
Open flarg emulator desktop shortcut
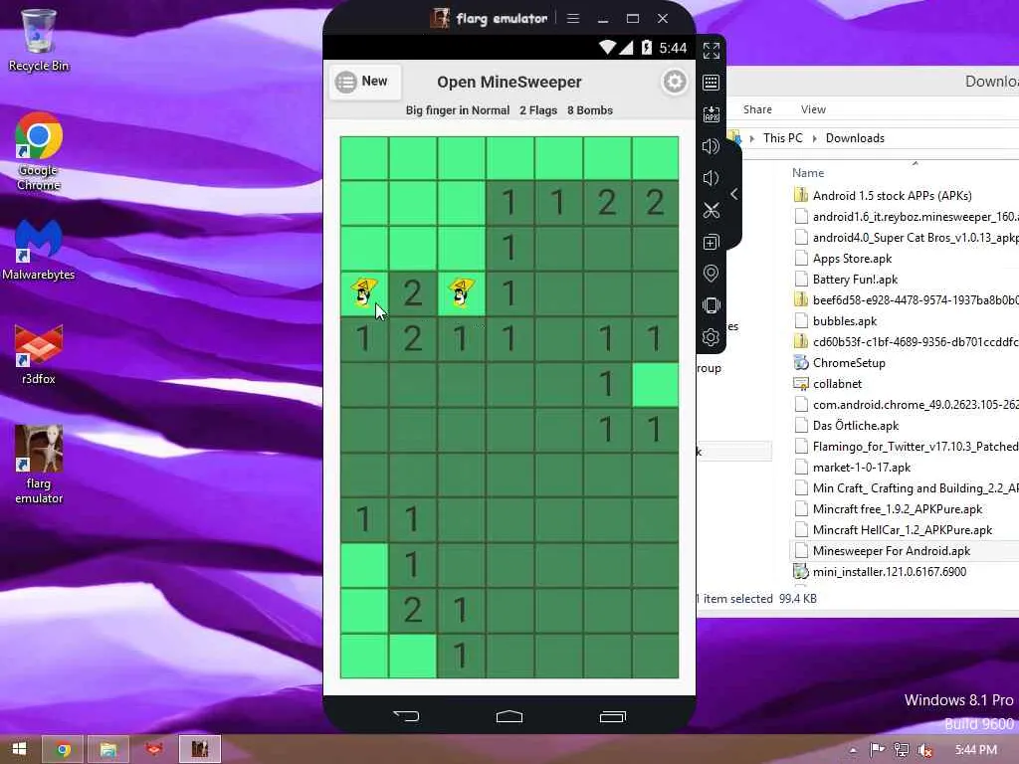[x=39, y=466]
